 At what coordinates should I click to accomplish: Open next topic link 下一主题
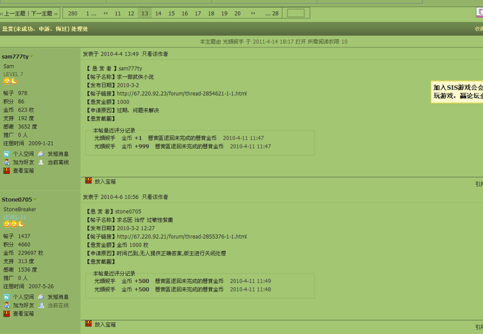tap(42, 13)
